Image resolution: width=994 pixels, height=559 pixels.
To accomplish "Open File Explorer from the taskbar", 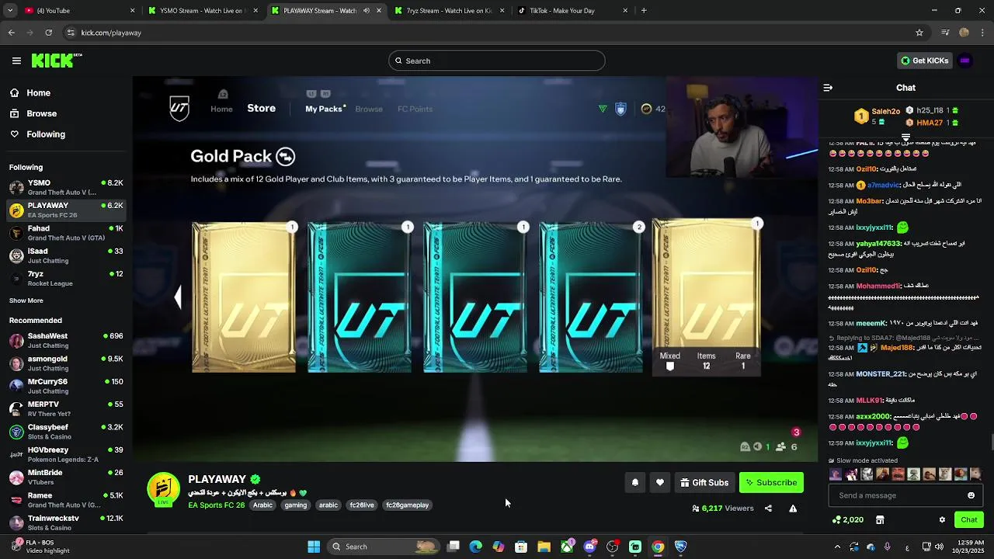I will (x=544, y=547).
